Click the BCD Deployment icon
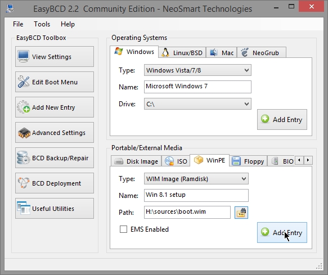This screenshot has height=275, width=328. point(24,183)
